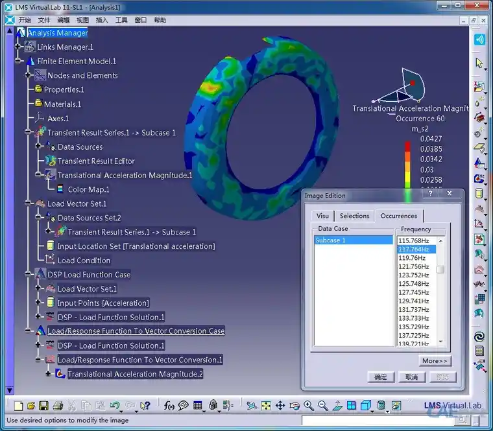Collapse the DSP Load Function Case node
The height and width of the screenshot is (431, 493).
point(28,274)
